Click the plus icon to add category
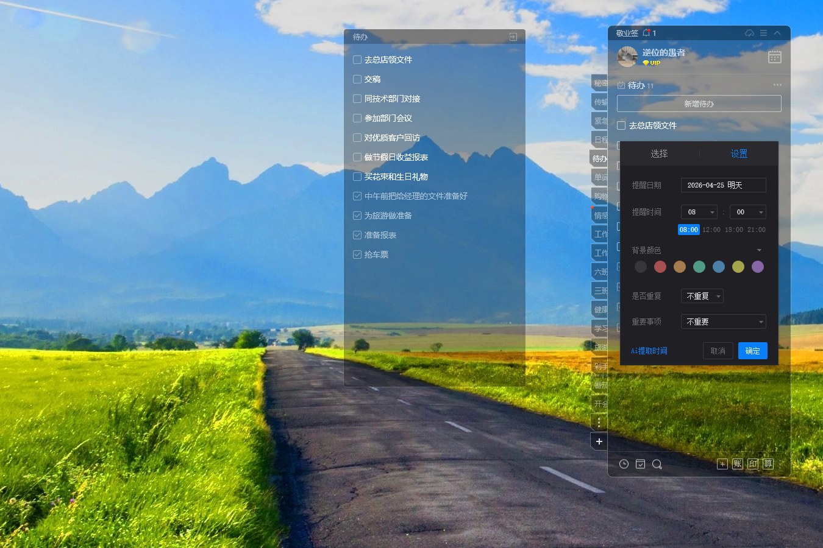 click(599, 441)
